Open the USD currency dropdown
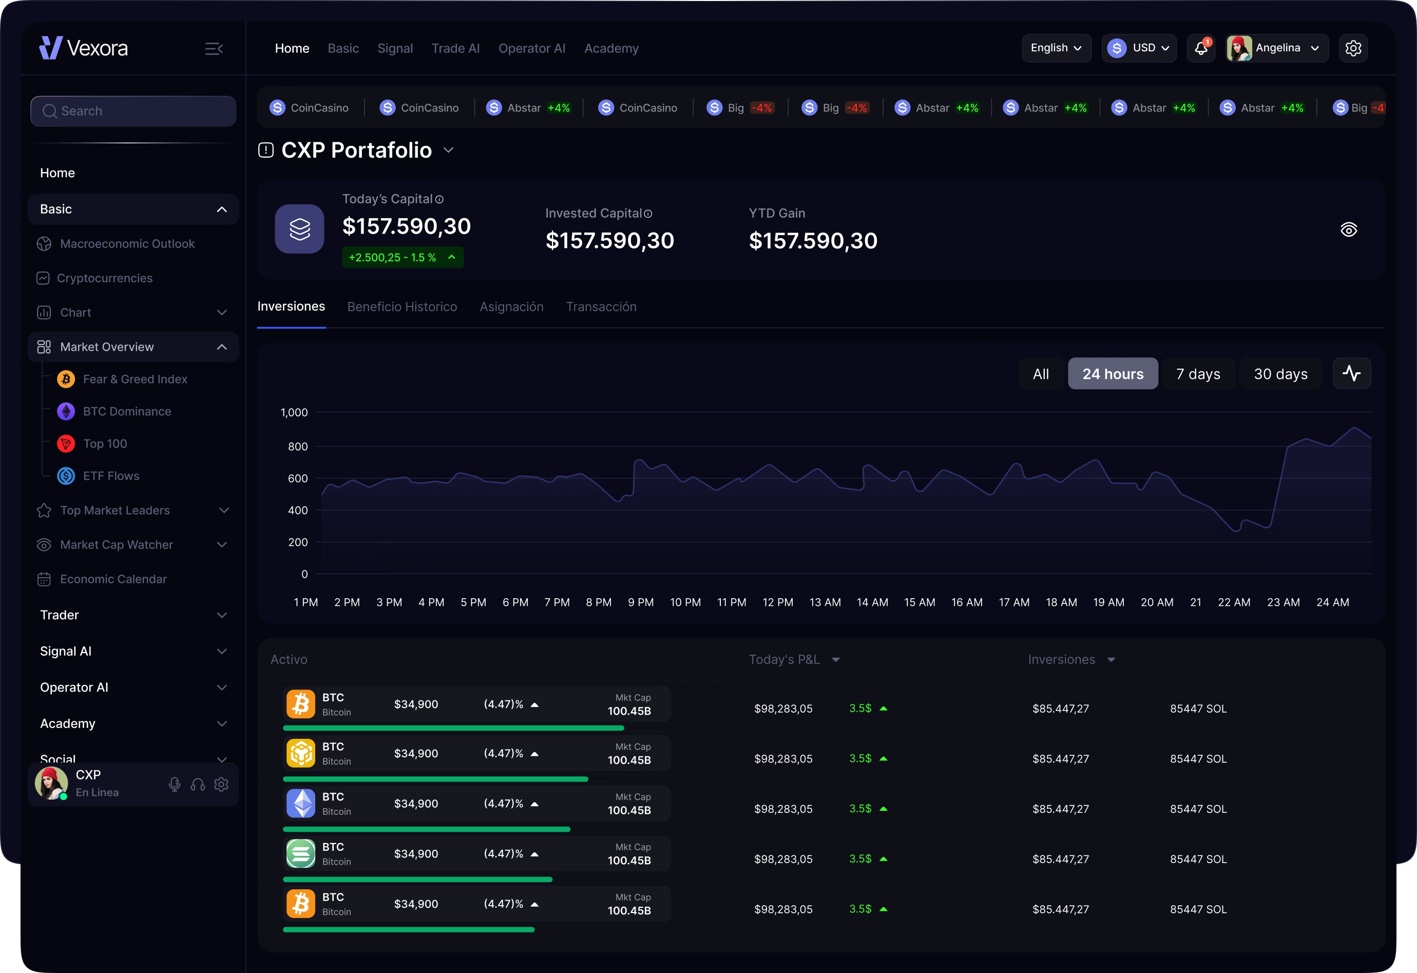This screenshot has width=1417, height=973. coord(1138,48)
